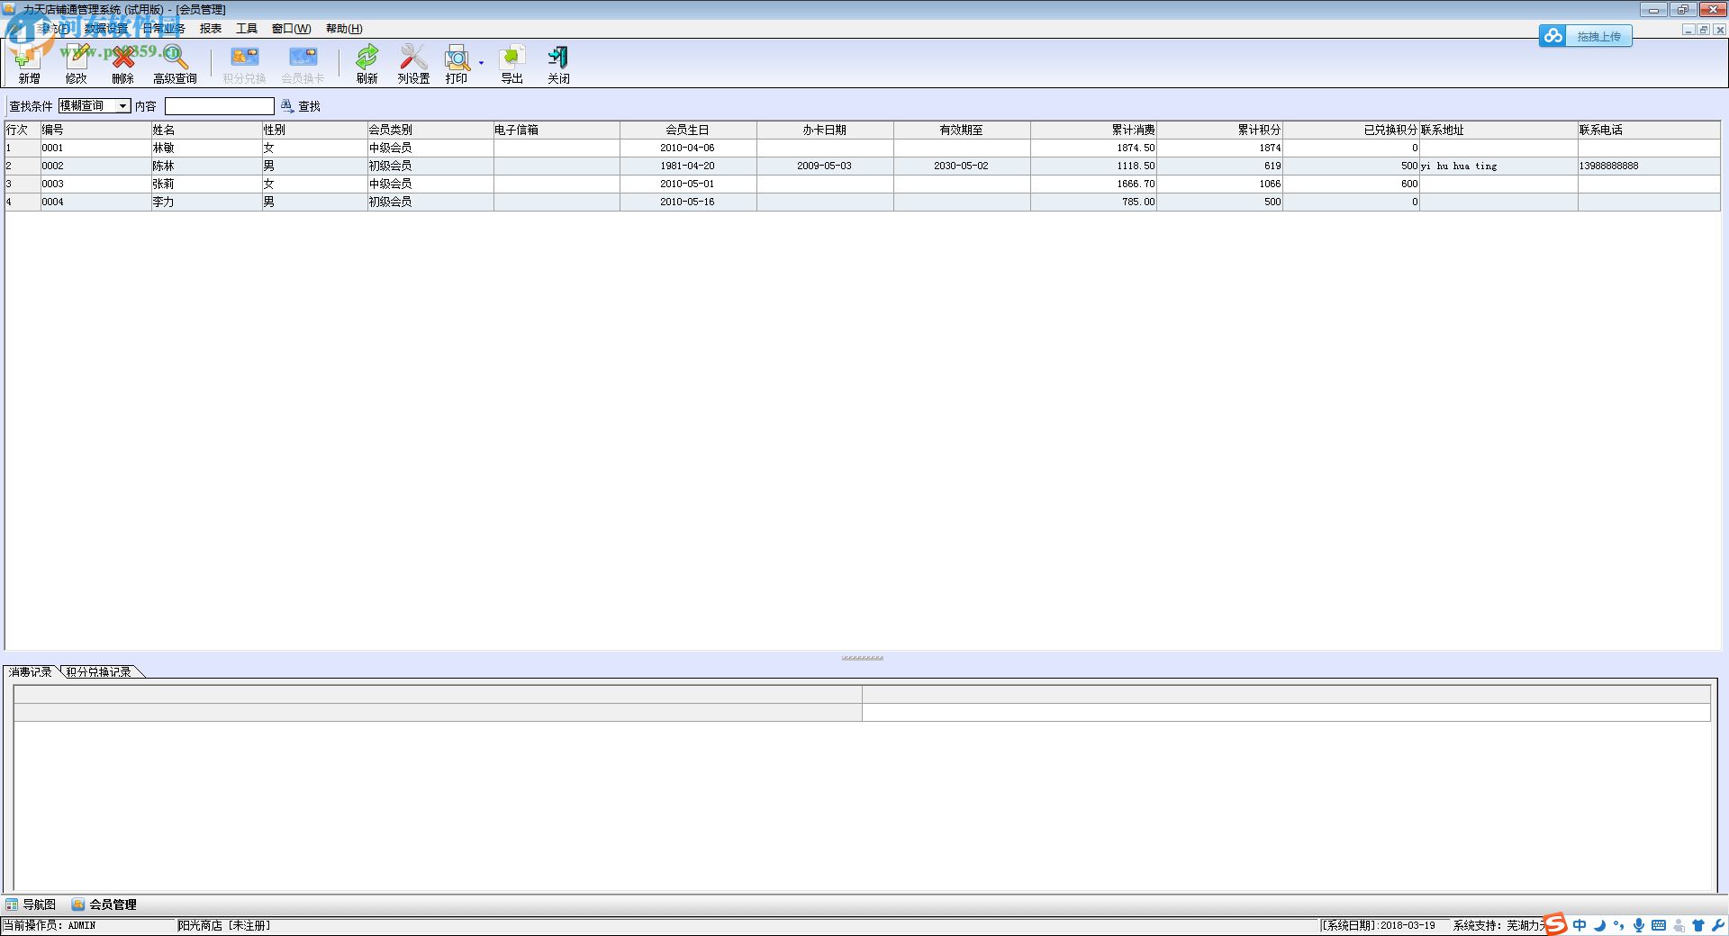Expand the print dropdown arrow

tap(481, 63)
